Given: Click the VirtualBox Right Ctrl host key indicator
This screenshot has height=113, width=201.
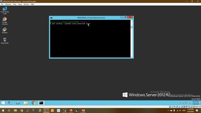Looking at the screenshot, I should click(198, 107).
